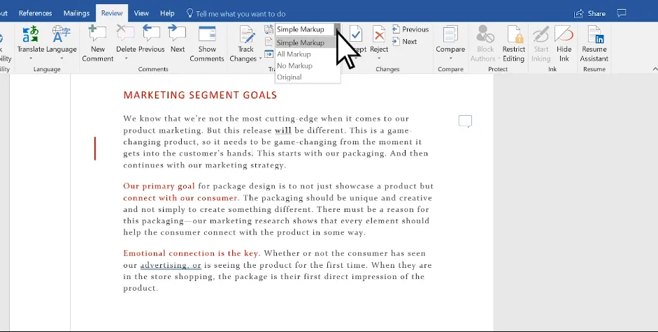Click the lightbulb Tell me icon
The width and height of the screenshot is (658, 332).
[189, 13]
